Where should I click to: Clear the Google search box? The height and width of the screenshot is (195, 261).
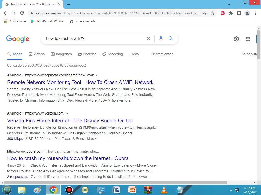point(148,39)
